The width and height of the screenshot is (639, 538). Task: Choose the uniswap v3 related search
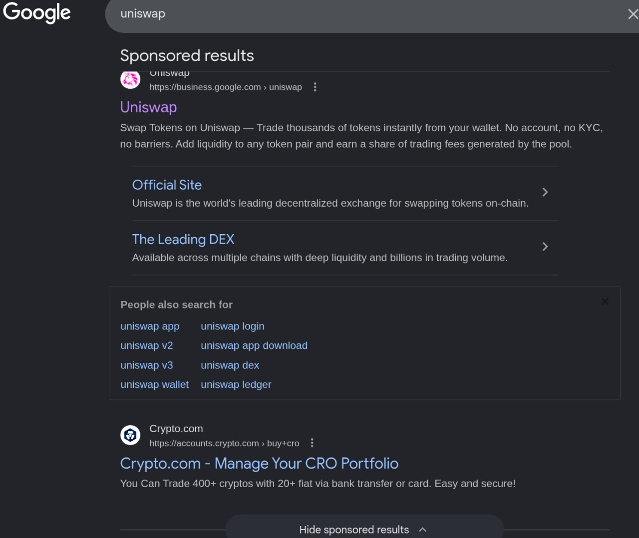click(147, 365)
